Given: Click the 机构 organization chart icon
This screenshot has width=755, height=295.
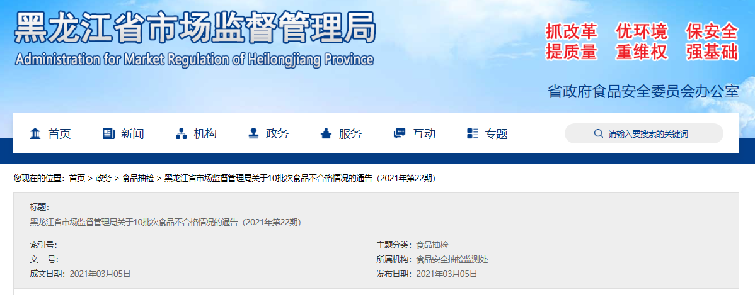Looking at the screenshot, I should 181,133.
